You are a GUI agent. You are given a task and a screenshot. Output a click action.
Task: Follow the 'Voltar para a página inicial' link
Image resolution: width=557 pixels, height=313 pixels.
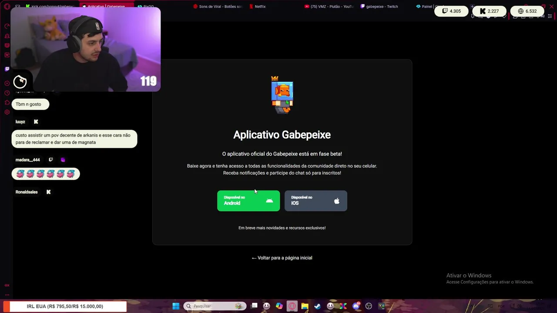(x=282, y=258)
